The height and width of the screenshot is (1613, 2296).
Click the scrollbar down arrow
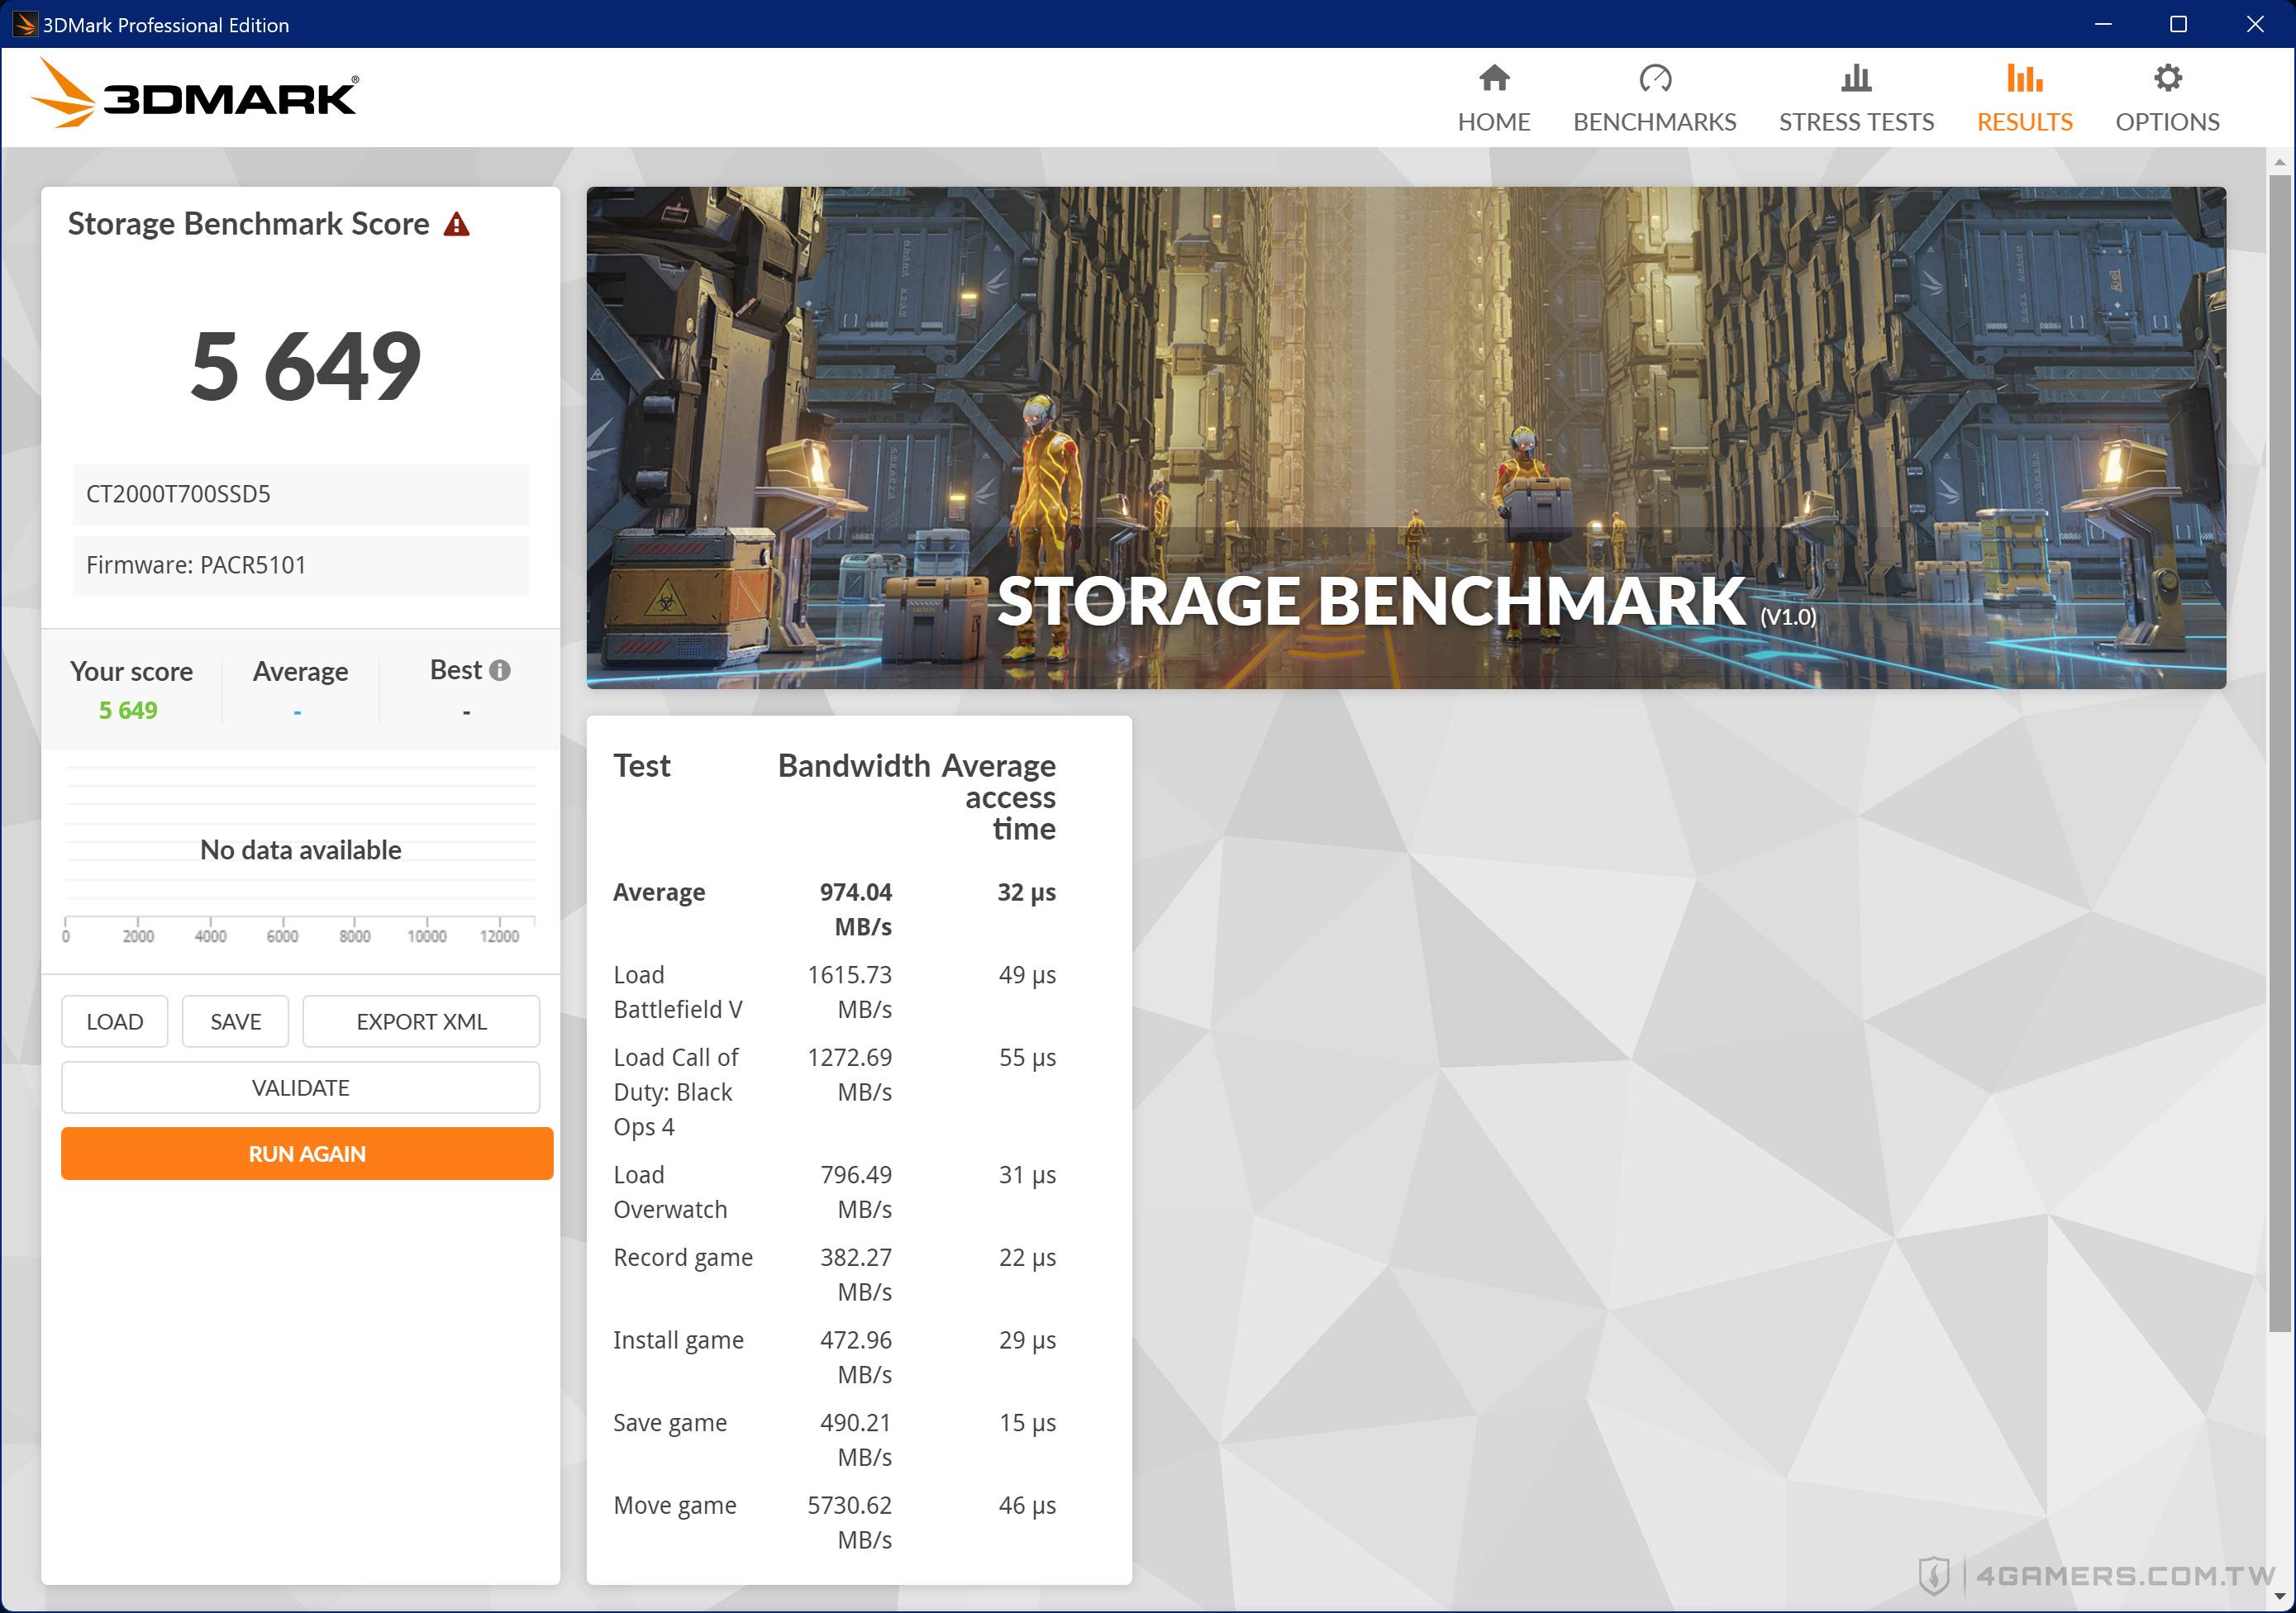point(2279,1597)
